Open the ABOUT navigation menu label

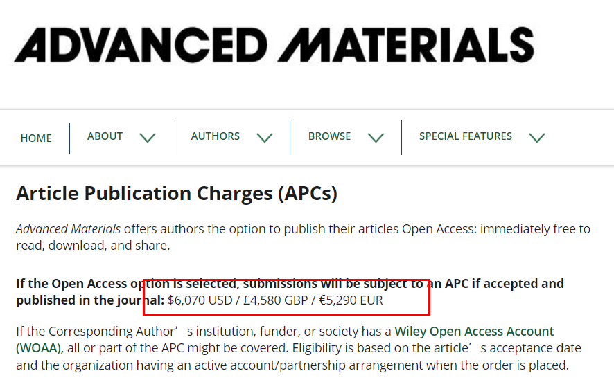105,136
